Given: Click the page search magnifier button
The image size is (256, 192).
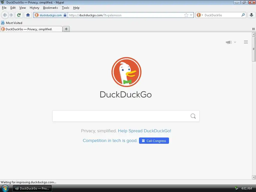Looking at the screenshot, I should click(193, 116).
